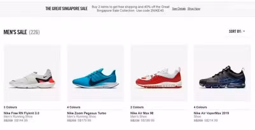
Task: Open the Sort By dropdown
Action: click(x=237, y=31)
